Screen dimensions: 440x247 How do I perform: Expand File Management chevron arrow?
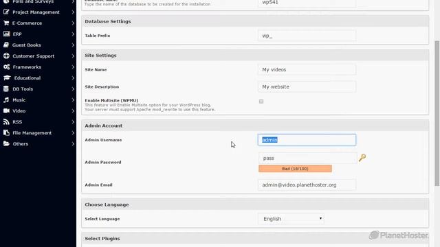(73, 132)
